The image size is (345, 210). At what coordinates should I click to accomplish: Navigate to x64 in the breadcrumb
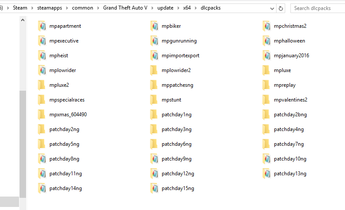(187, 8)
